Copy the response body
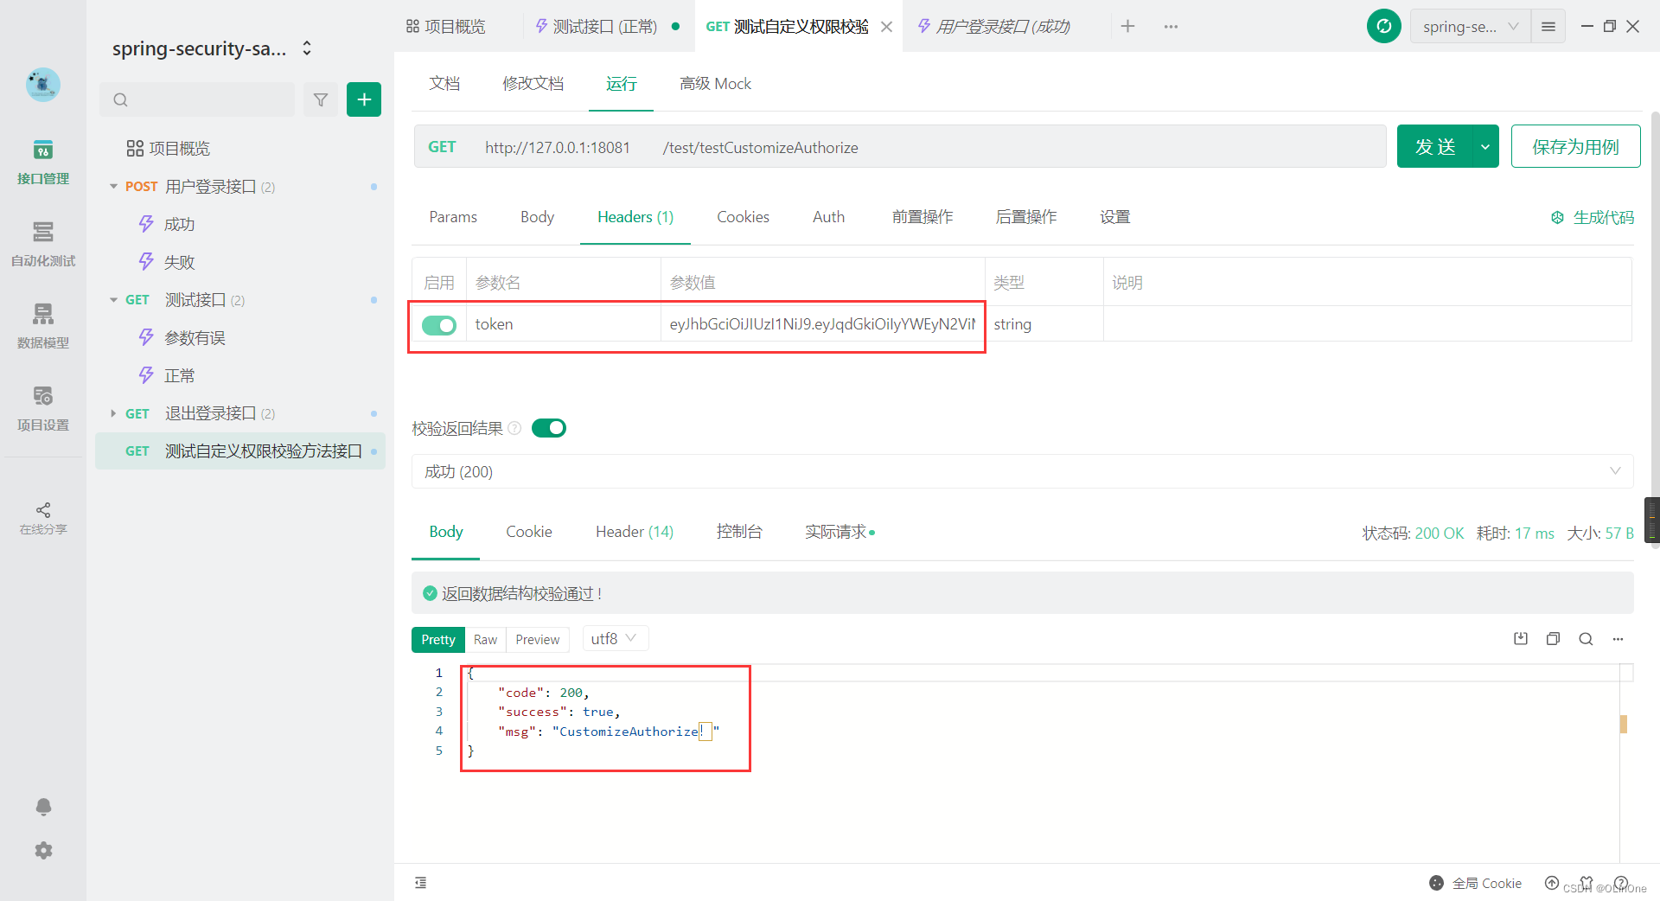 [1553, 638]
